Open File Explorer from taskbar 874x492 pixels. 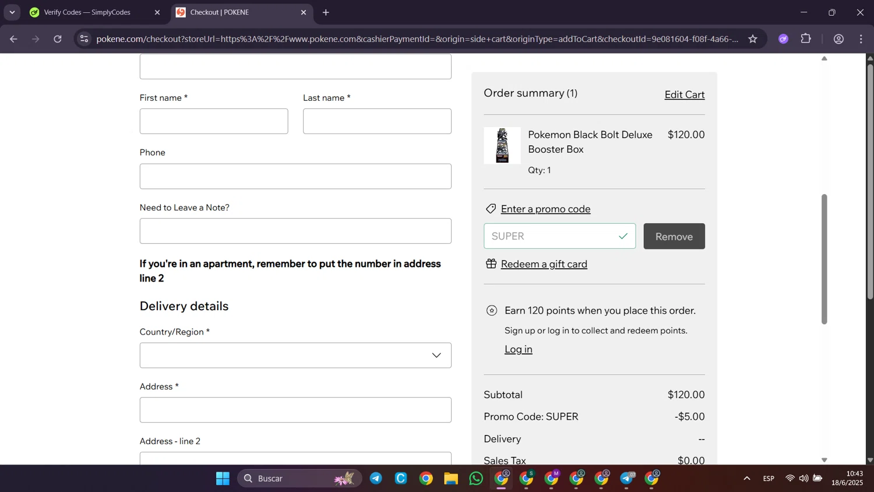(x=451, y=479)
